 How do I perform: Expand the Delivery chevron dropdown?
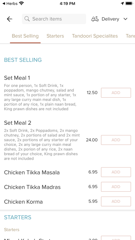(x=125, y=19)
